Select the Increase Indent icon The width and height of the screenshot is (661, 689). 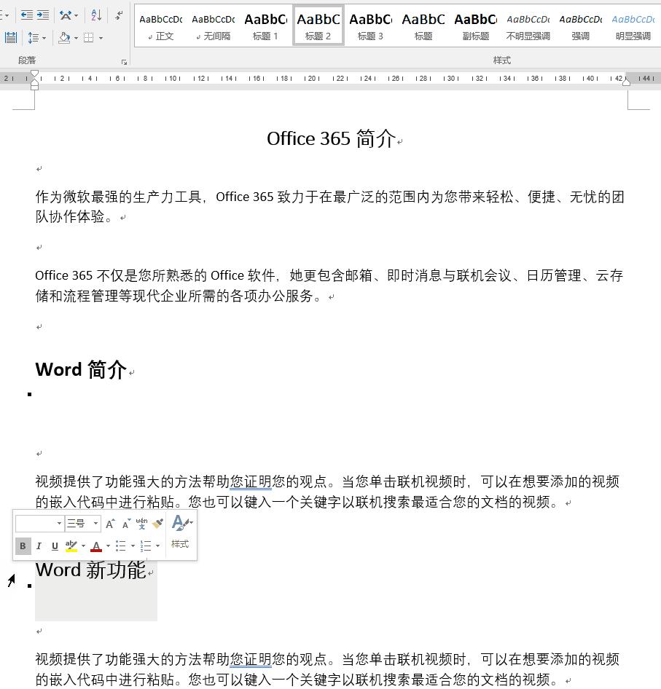pos(44,15)
